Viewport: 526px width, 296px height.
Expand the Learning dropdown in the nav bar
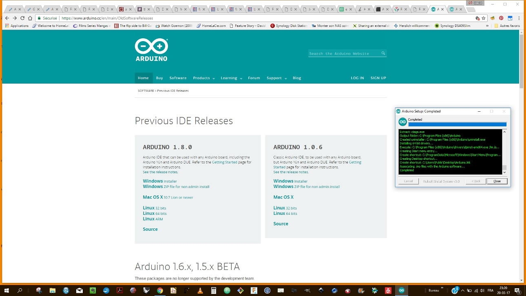coord(231,78)
